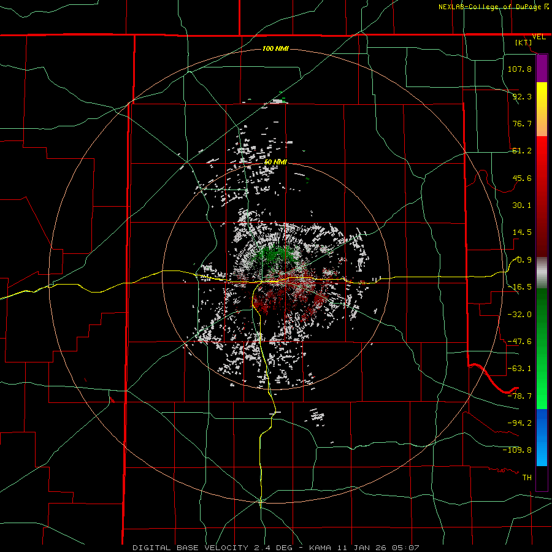Click the 30.1 legend value
The width and height of the screenshot is (552, 552).
(522, 205)
